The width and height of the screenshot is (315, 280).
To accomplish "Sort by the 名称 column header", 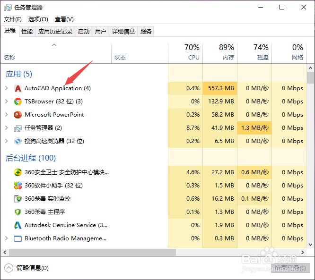I will [x=56, y=53].
